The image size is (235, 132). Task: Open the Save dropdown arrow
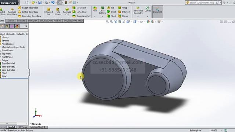tap(43, 3)
